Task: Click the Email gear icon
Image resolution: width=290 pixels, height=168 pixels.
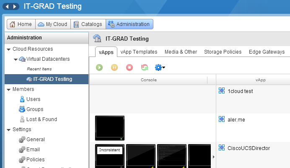Action: click(x=22, y=150)
